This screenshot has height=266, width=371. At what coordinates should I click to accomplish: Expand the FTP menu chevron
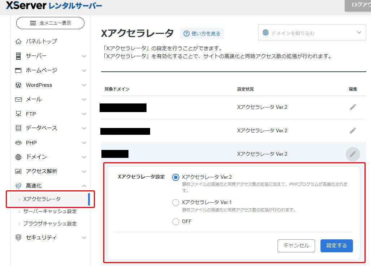(x=84, y=114)
